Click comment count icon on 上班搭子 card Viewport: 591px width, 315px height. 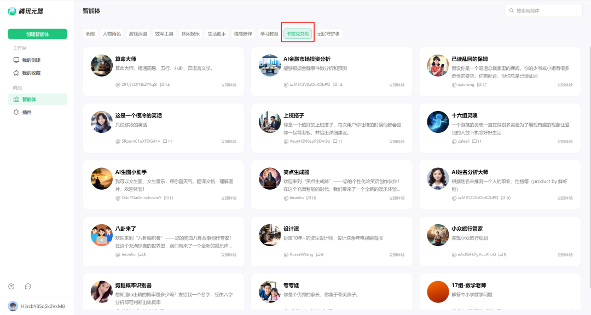(335, 141)
